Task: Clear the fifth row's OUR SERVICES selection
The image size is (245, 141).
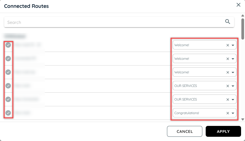Action: click(x=228, y=100)
